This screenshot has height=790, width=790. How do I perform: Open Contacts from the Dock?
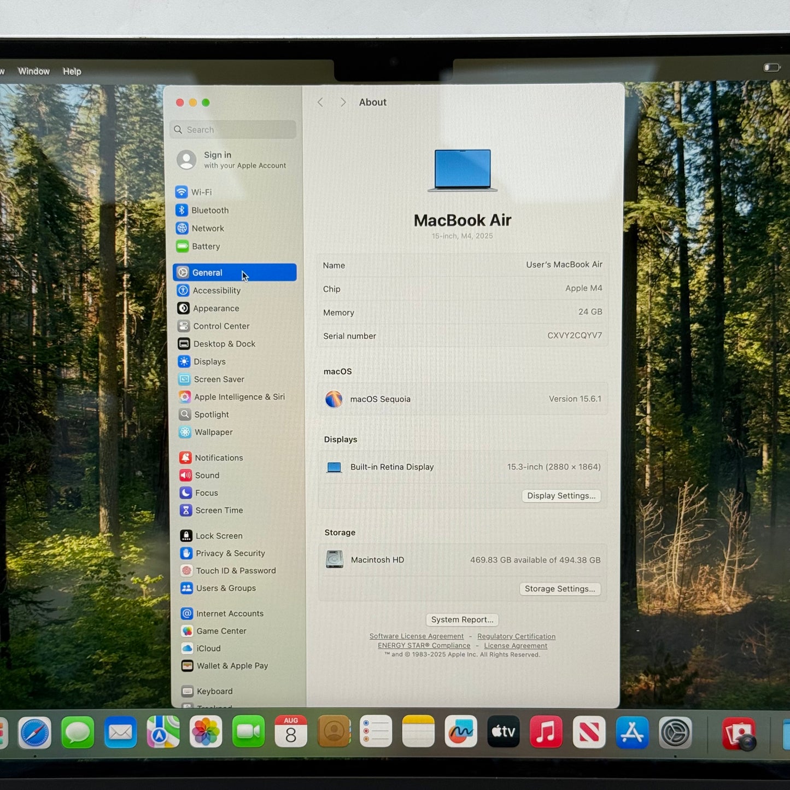pos(333,732)
